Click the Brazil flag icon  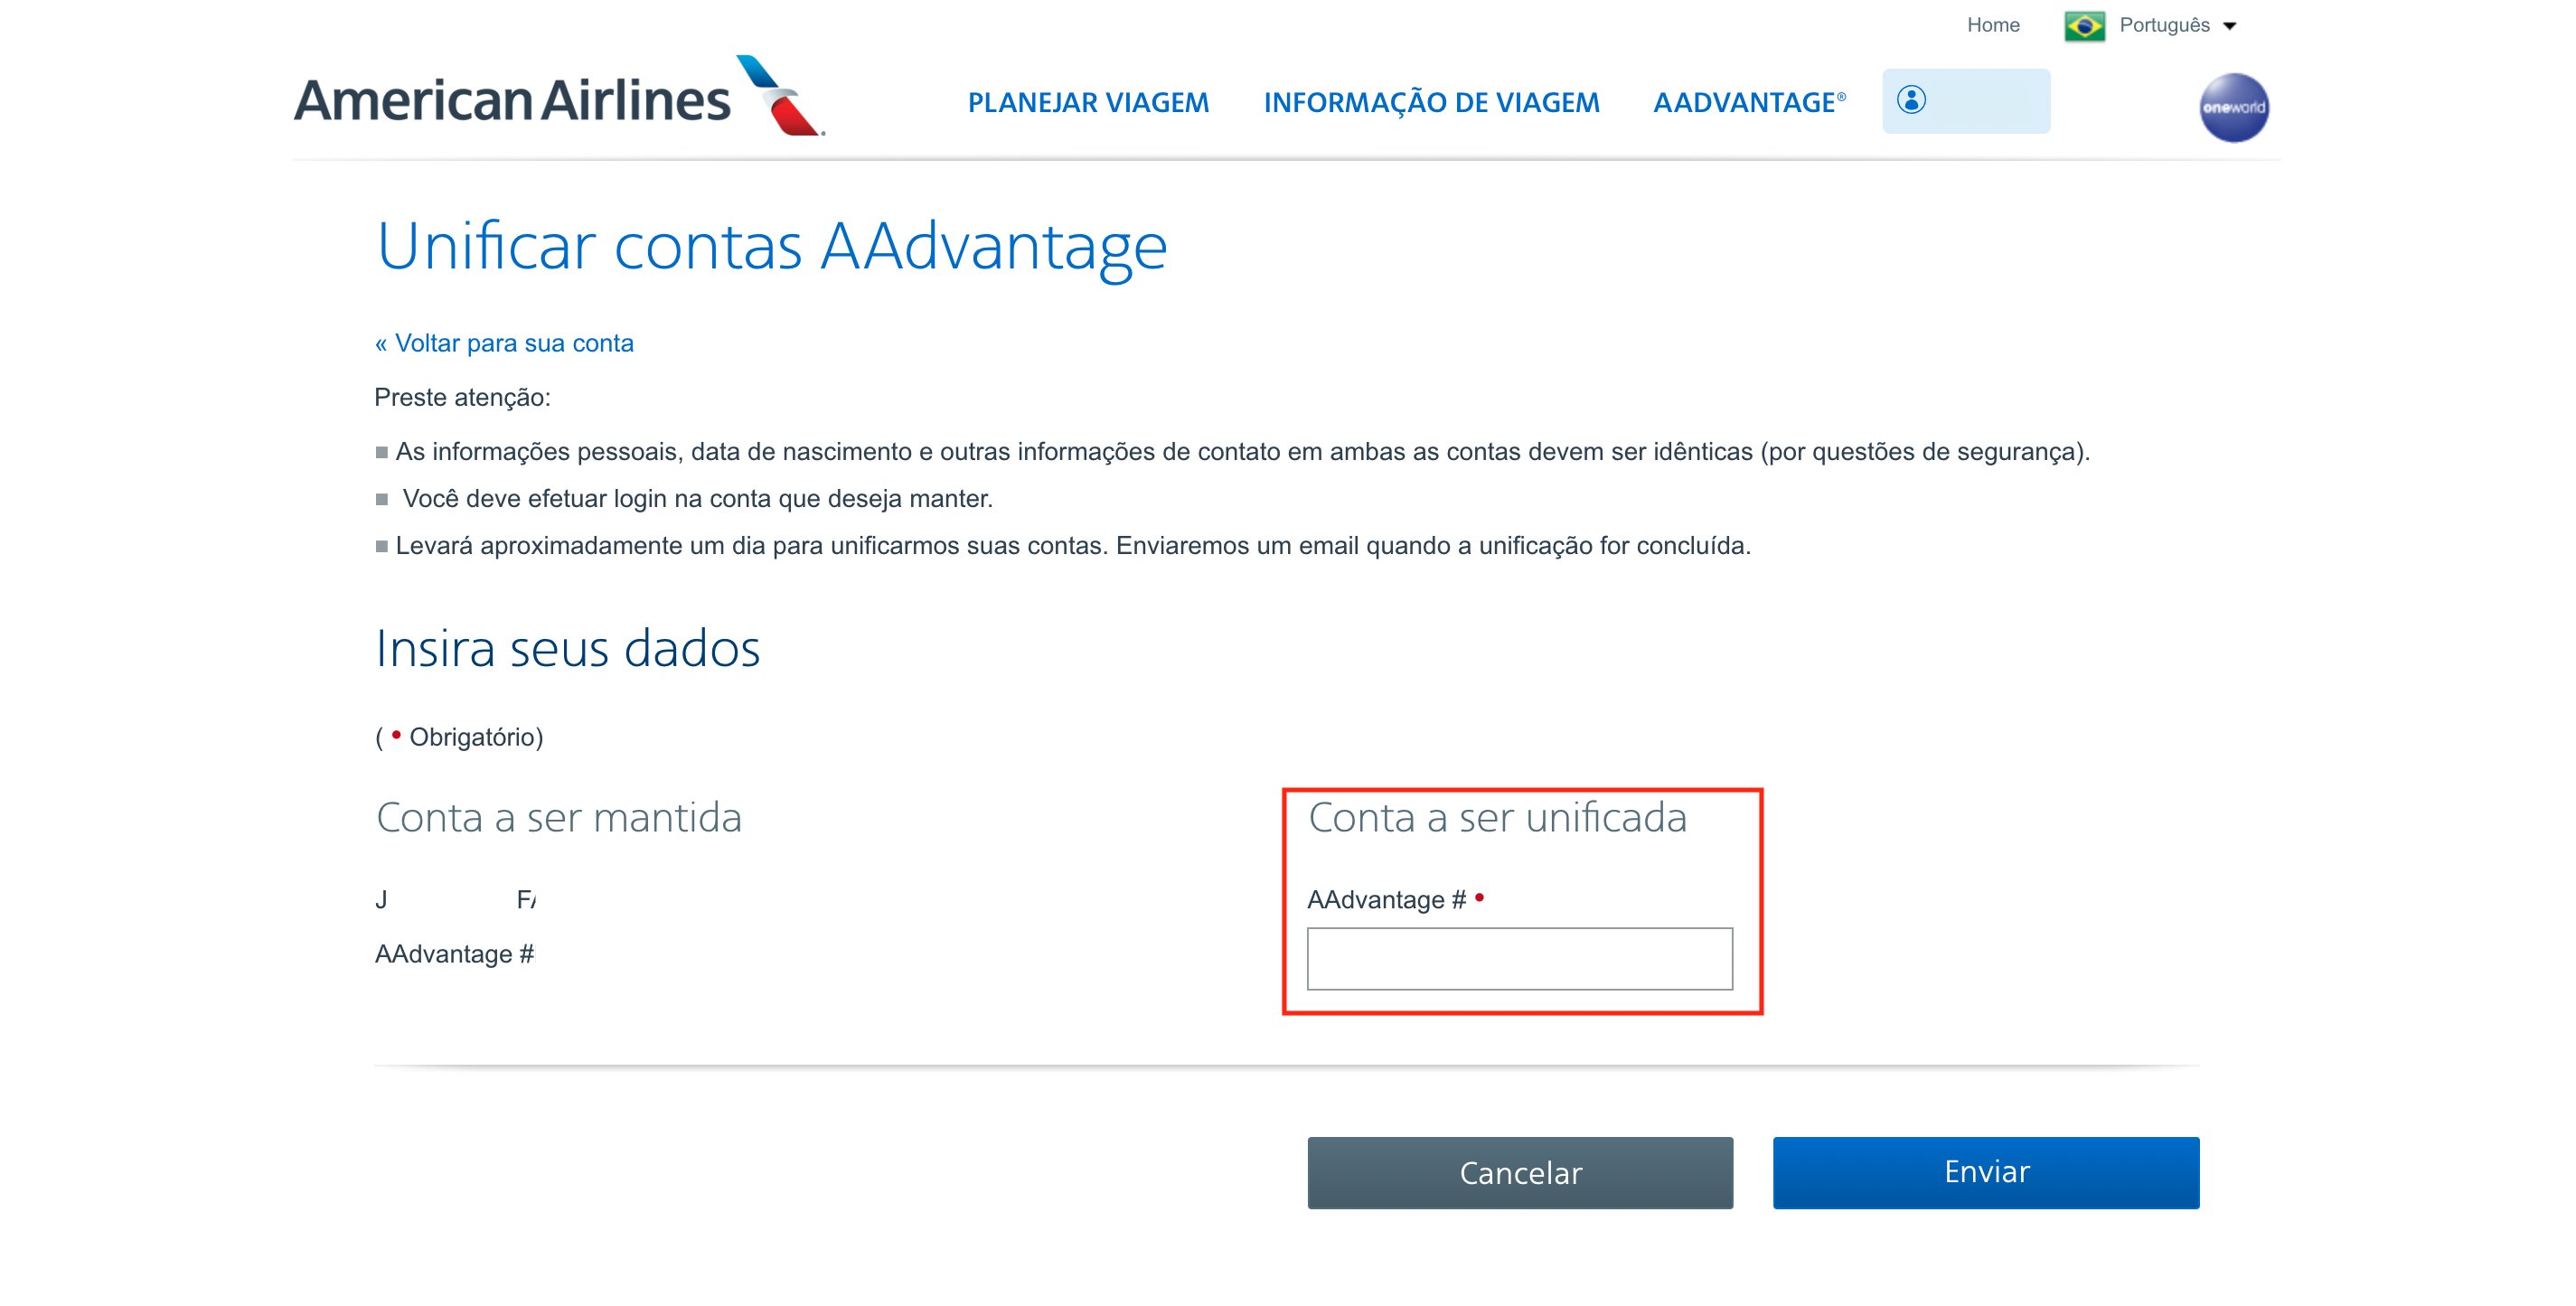pos(2084,26)
